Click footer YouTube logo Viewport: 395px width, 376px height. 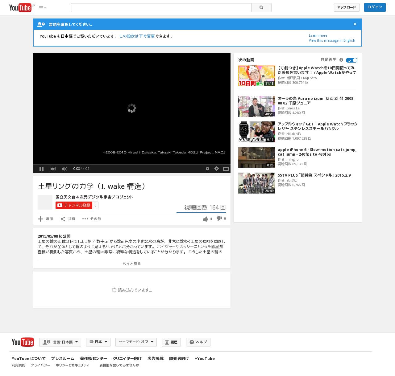23,342
